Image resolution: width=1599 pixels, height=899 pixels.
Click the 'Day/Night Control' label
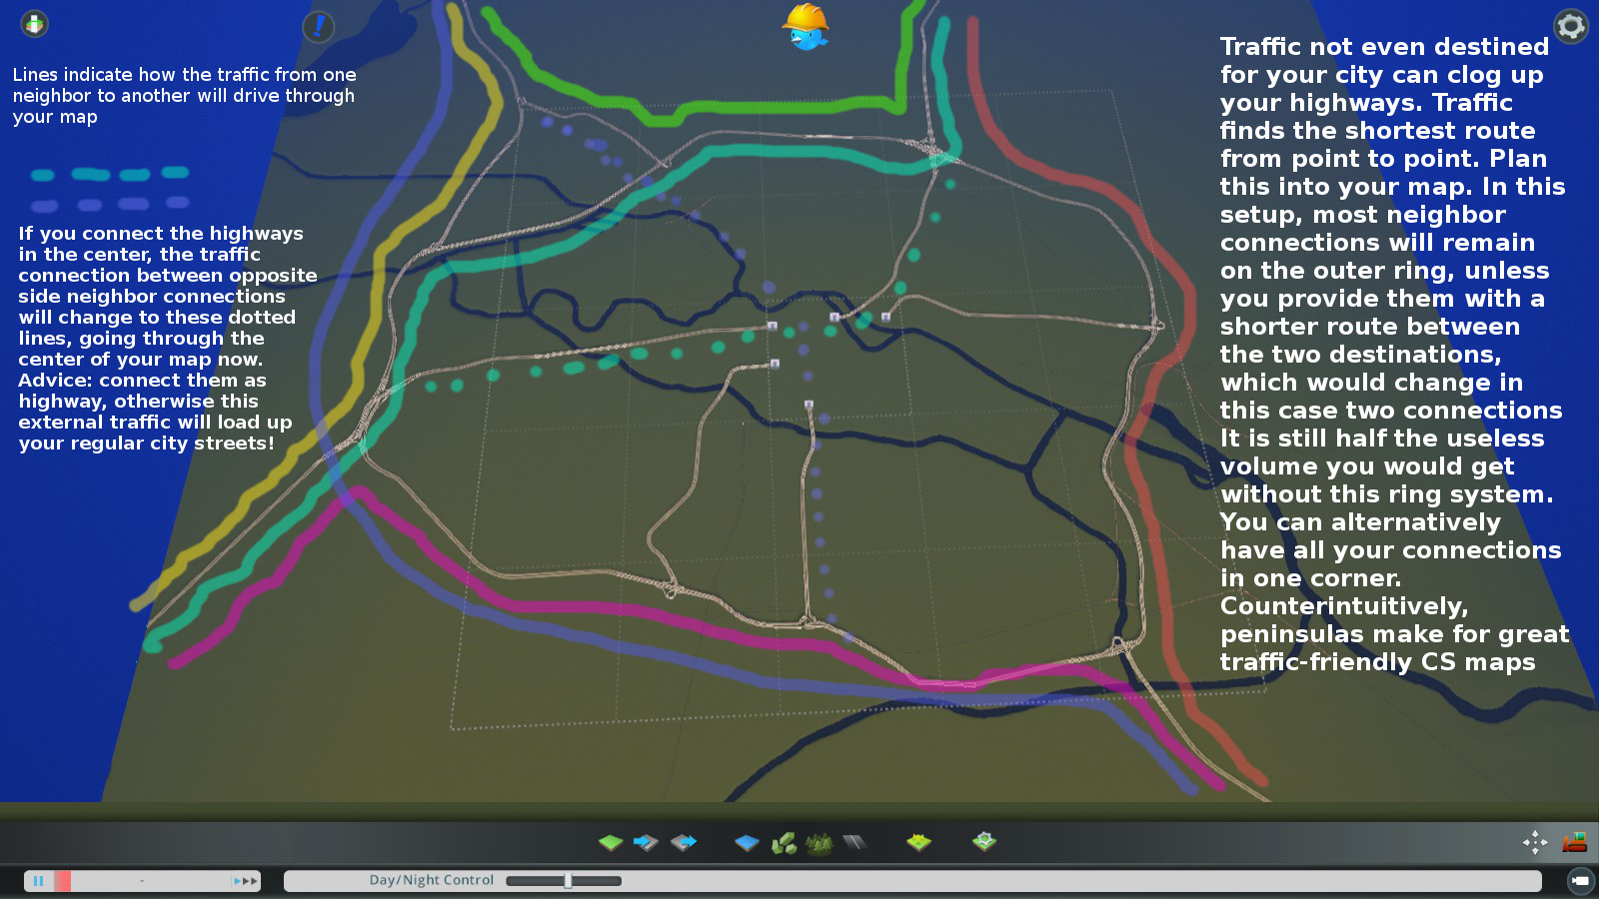point(432,880)
